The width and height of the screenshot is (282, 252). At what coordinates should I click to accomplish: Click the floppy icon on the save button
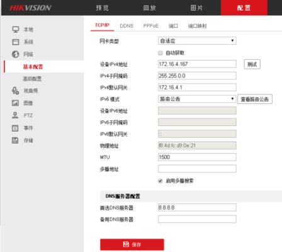click(x=126, y=244)
